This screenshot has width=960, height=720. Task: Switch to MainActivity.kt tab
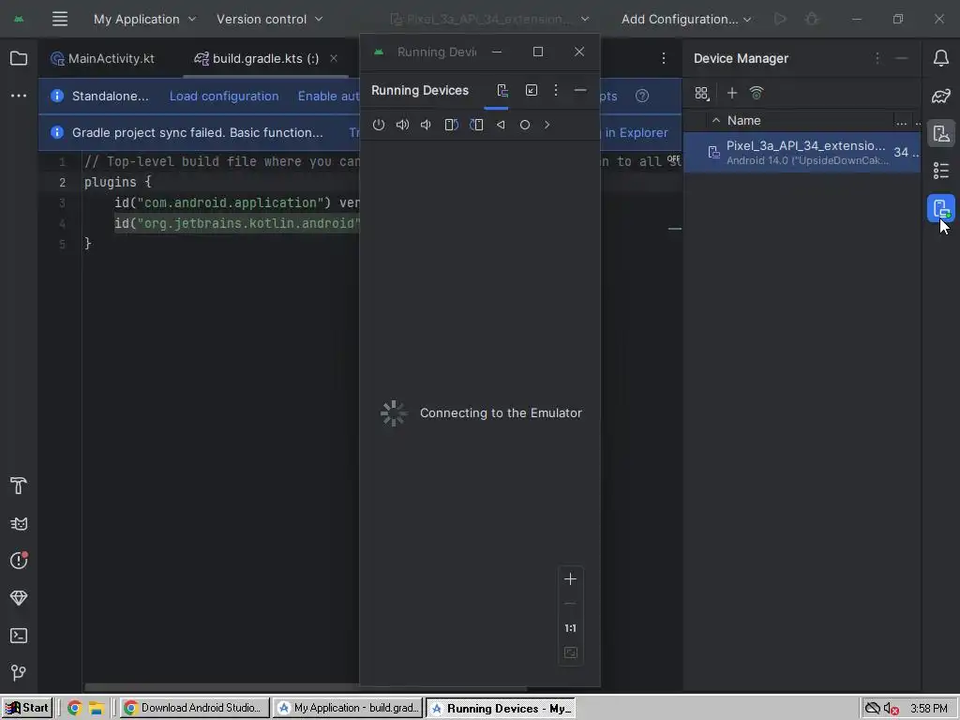(x=103, y=59)
